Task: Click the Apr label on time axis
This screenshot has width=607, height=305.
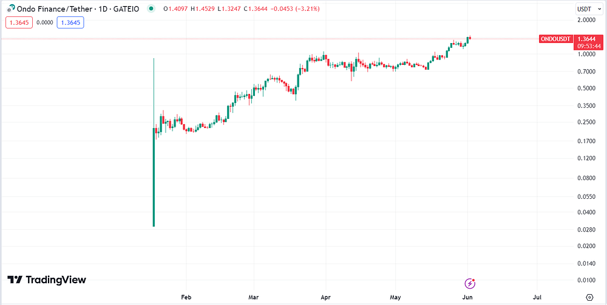Action: click(x=325, y=297)
